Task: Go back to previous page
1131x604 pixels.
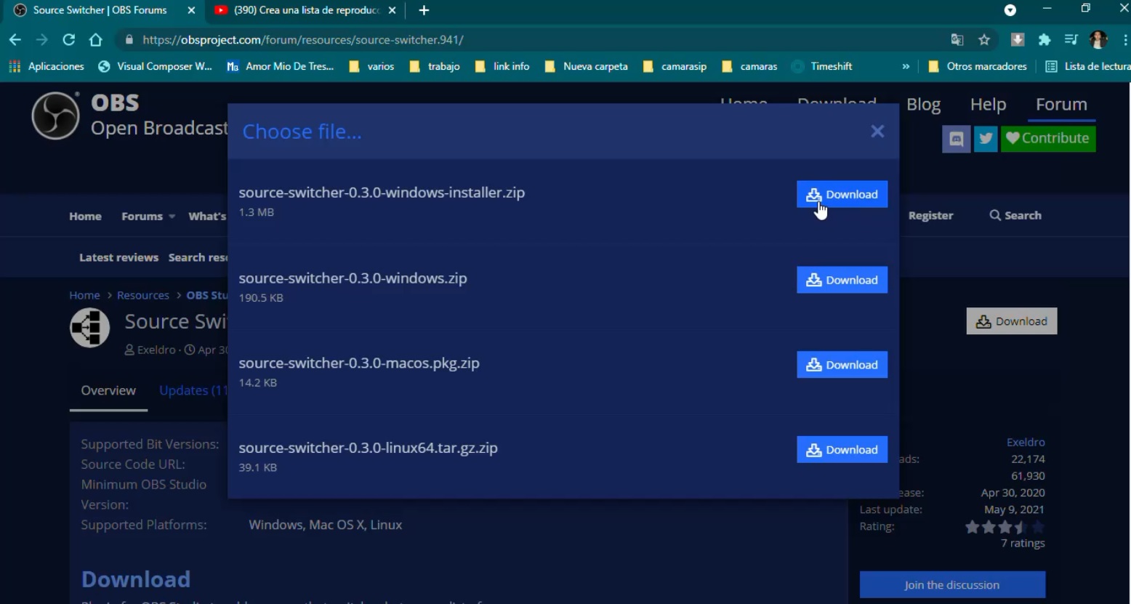Action: [15, 40]
